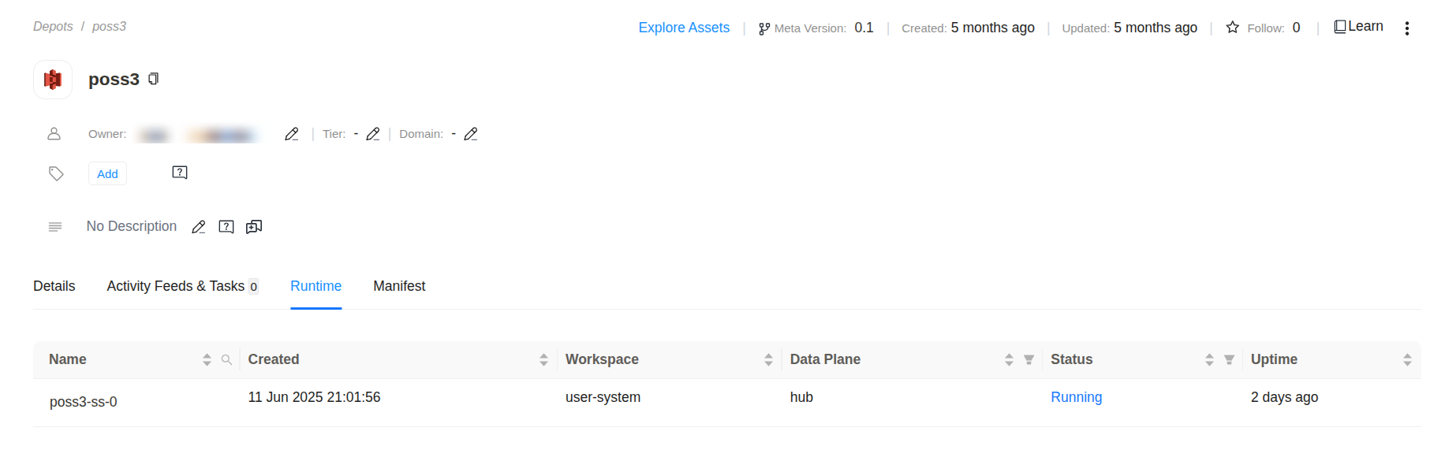The height and width of the screenshot is (461, 1445).
Task: Sort by the Created column
Action: (543, 360)
